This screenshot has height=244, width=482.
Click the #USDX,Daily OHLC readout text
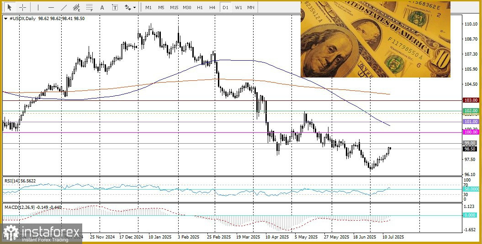(x=47, y=19)
